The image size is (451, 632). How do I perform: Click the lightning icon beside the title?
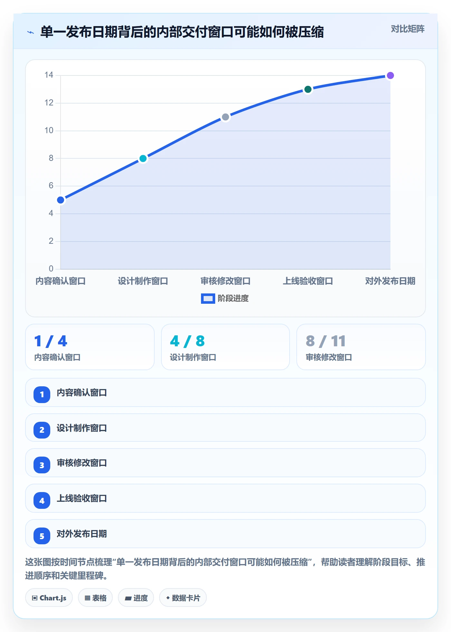[31, 32]
